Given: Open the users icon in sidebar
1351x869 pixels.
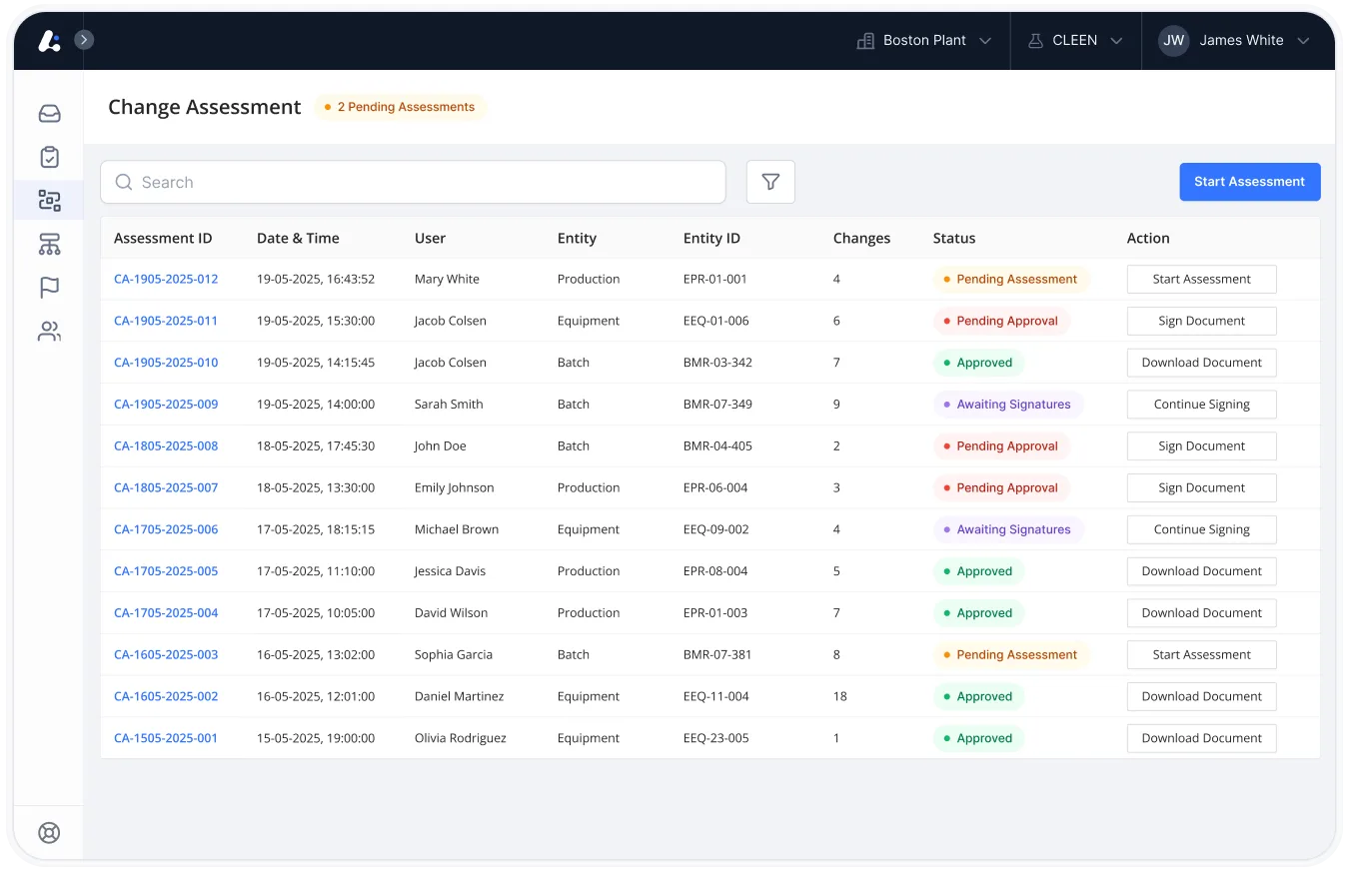Looking at the screenshot, I should click(x=49, y=332).
